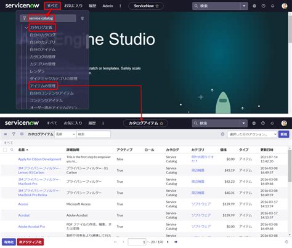Open the user avatar in the Catalog Items header
The height and width of the screenshot is (248, 292).
(x=284, y=123)
